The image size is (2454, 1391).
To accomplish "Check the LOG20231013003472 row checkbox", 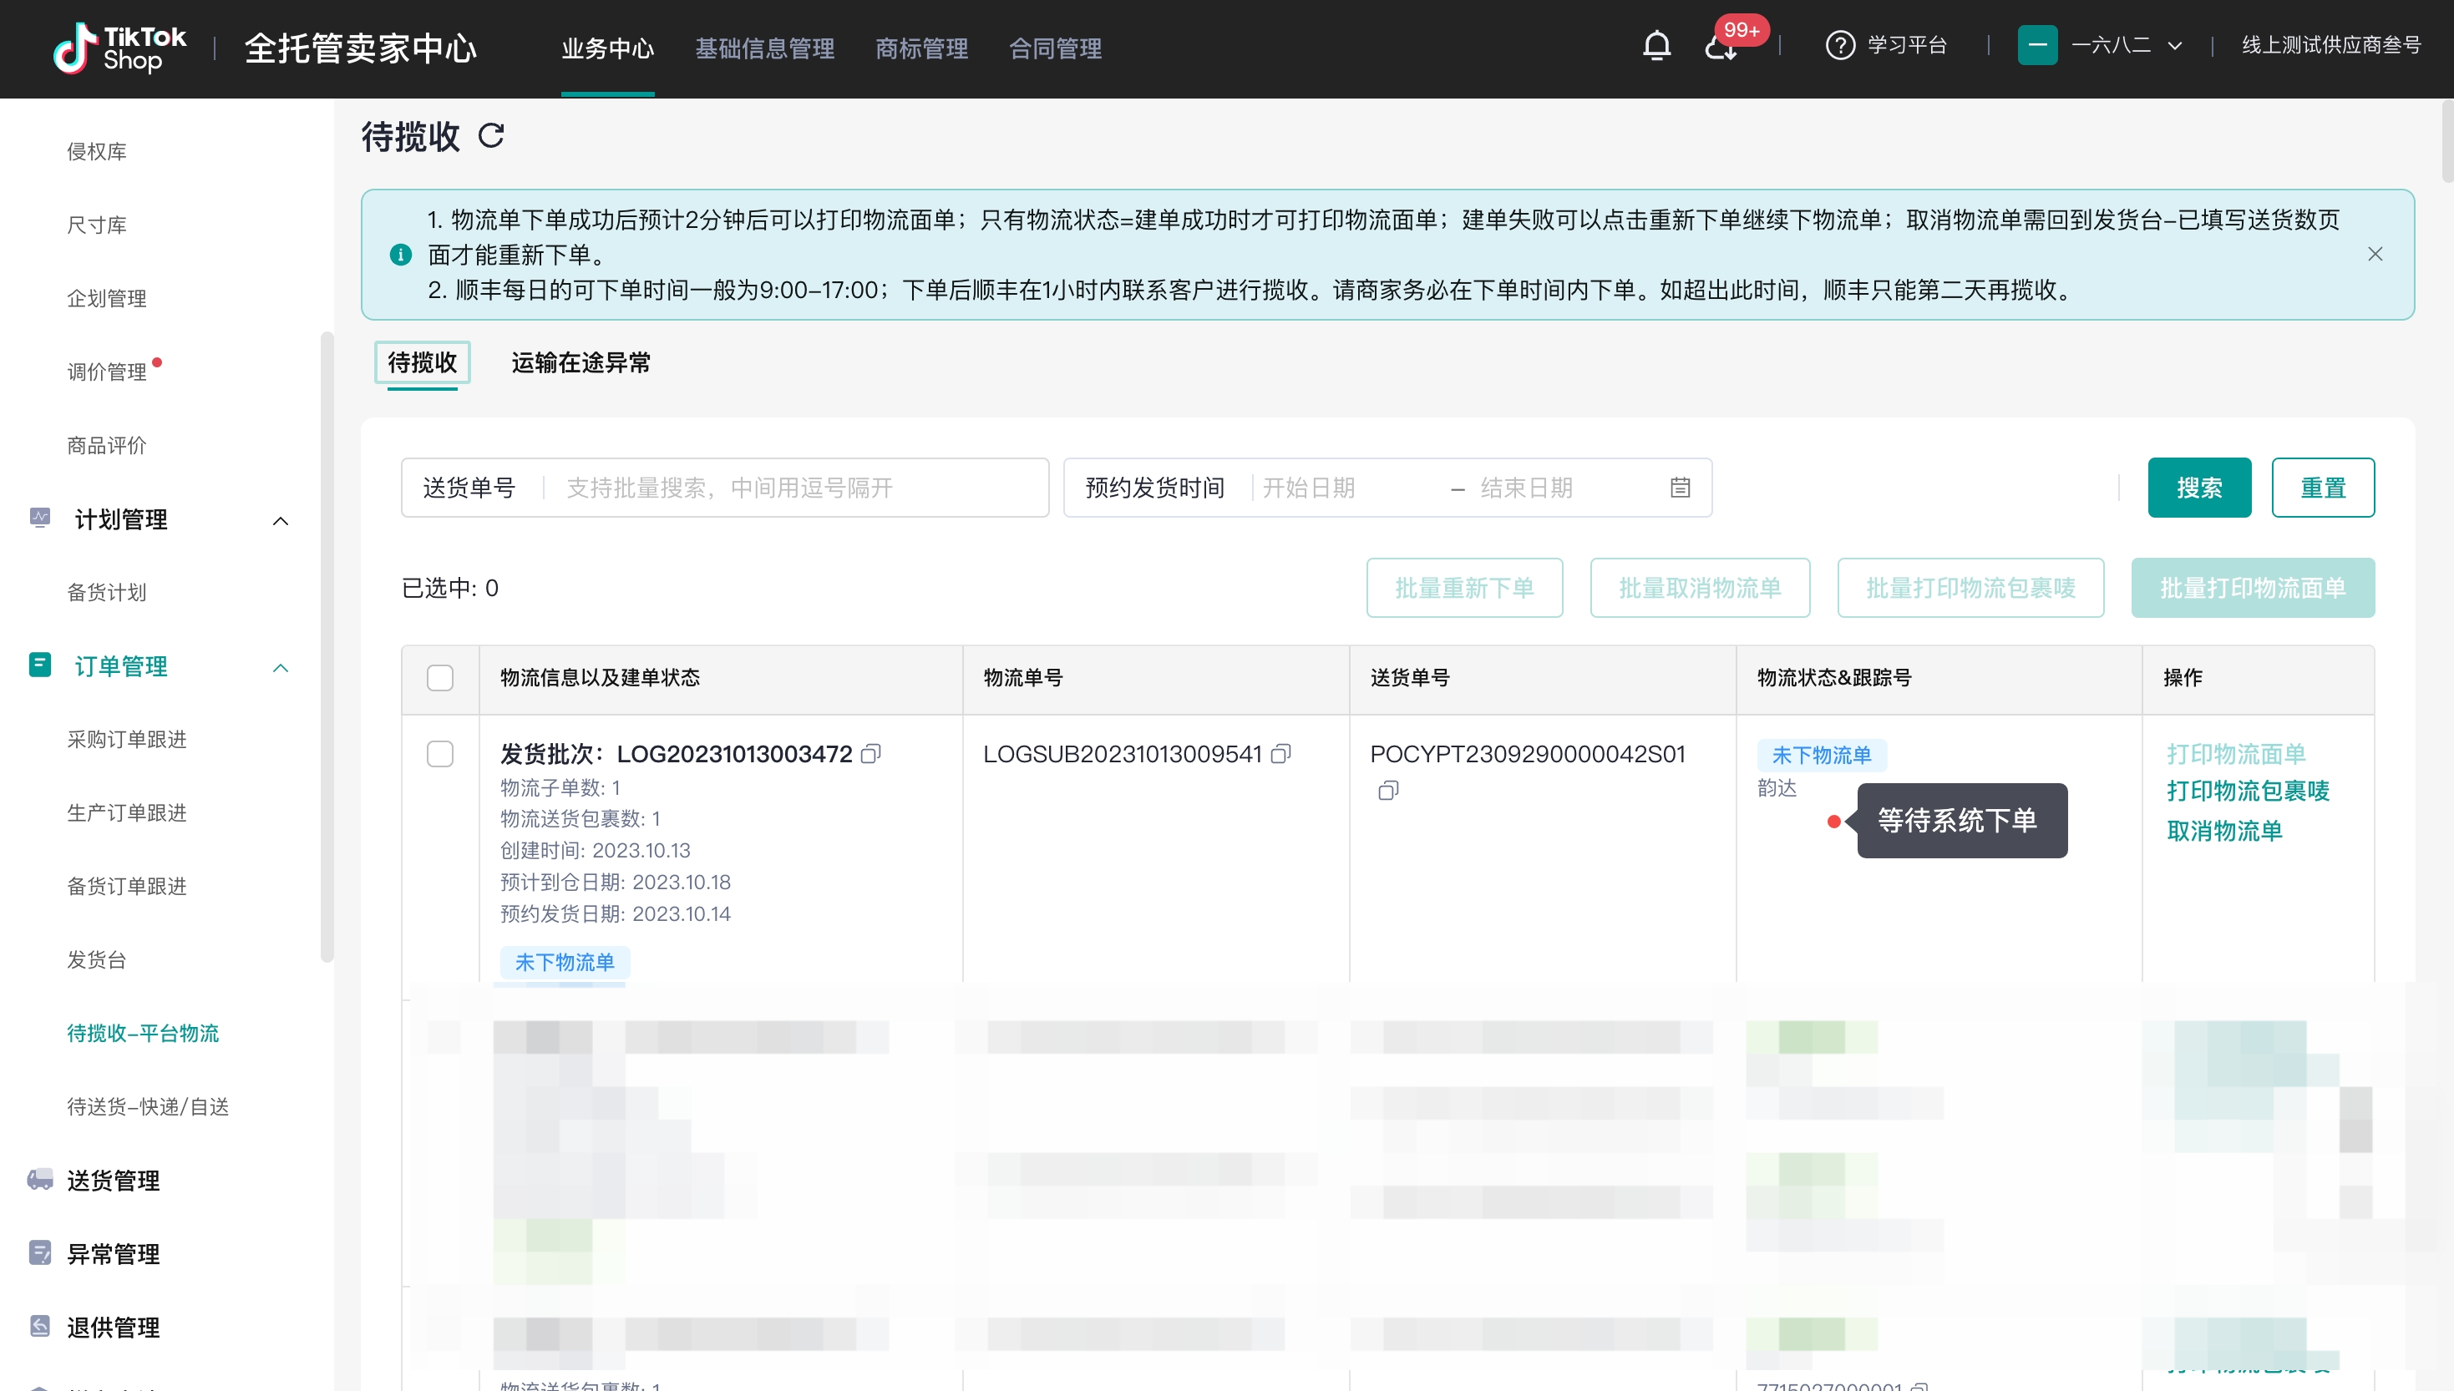I will click(x=439, y=754).
